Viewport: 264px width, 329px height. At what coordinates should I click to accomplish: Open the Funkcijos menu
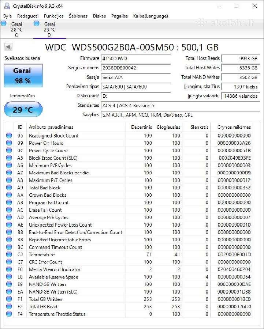53,16
